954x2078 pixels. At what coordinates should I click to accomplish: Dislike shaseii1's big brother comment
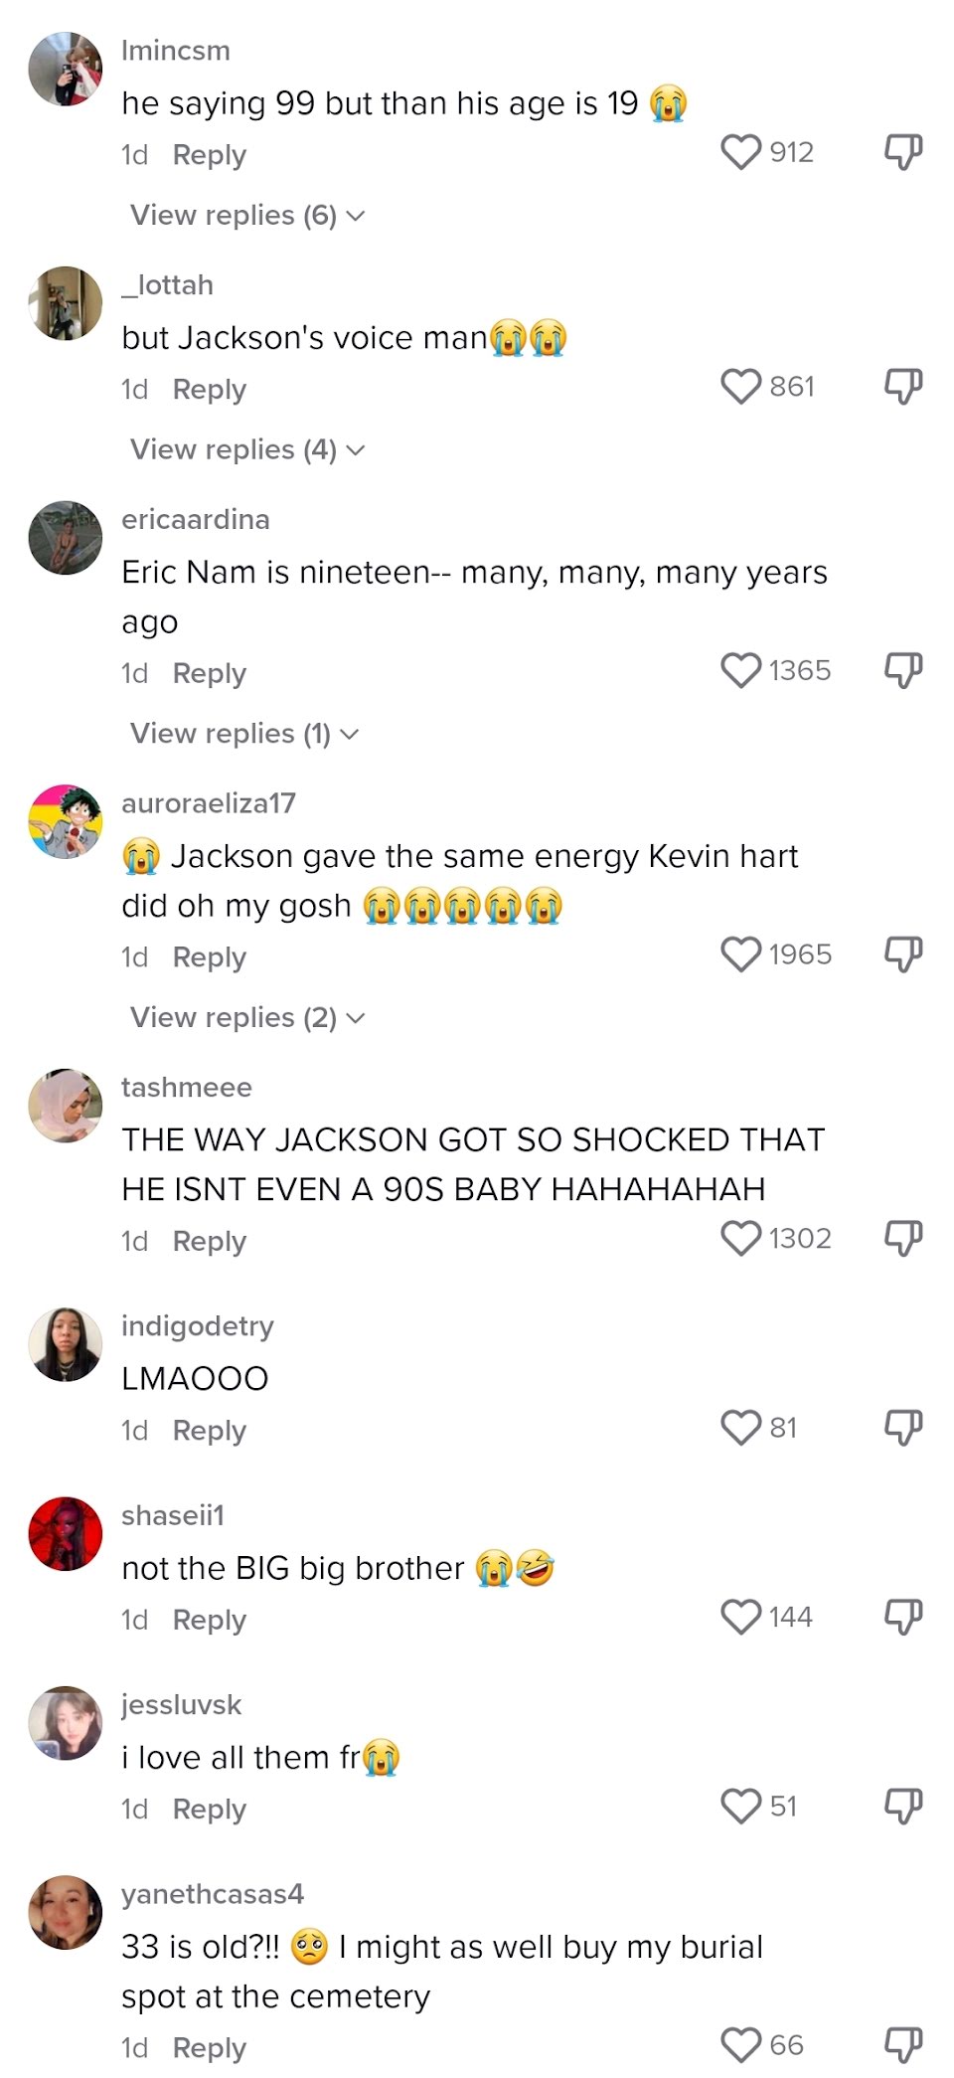click(903, 1618)
